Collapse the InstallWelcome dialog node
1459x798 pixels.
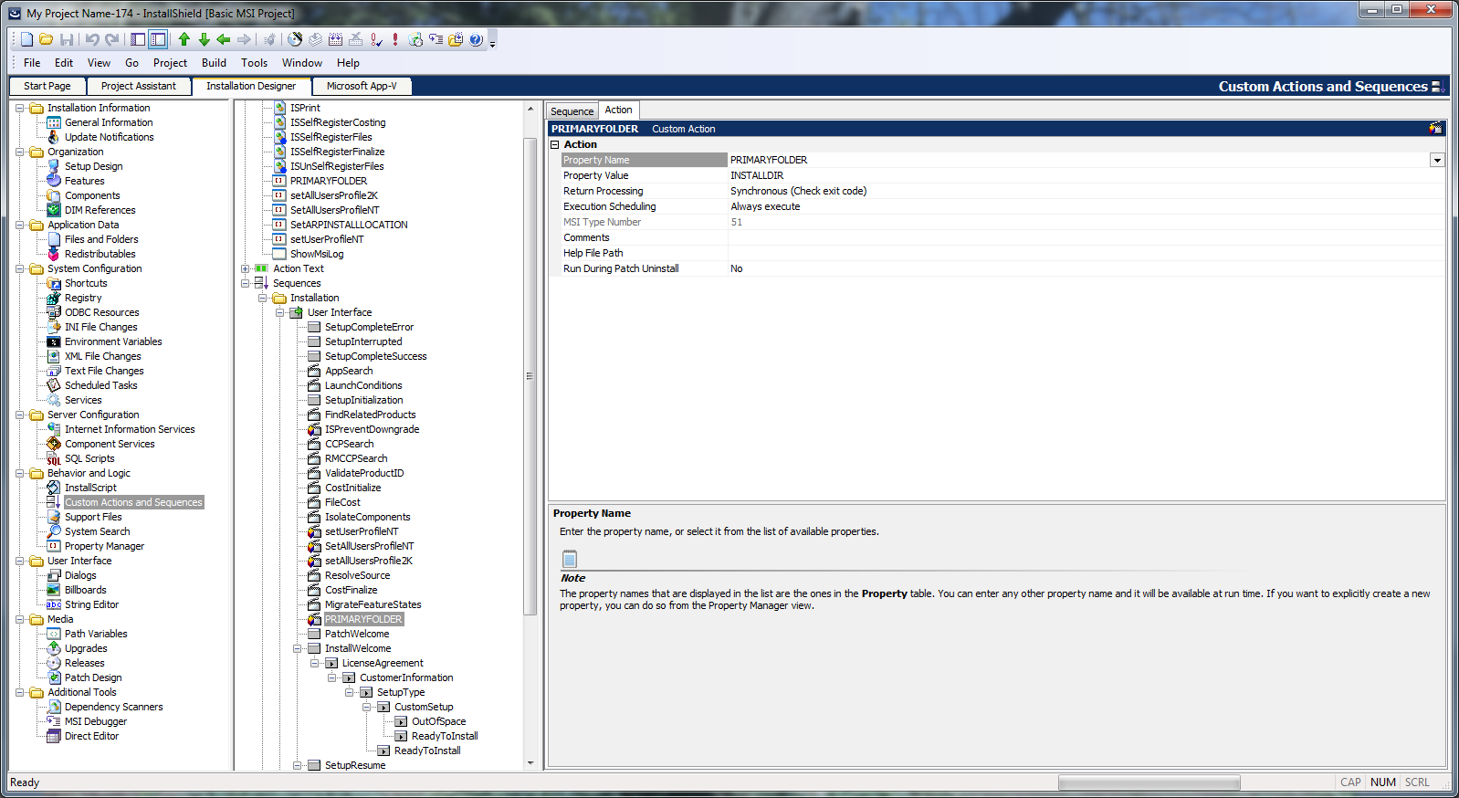(298, 648)
